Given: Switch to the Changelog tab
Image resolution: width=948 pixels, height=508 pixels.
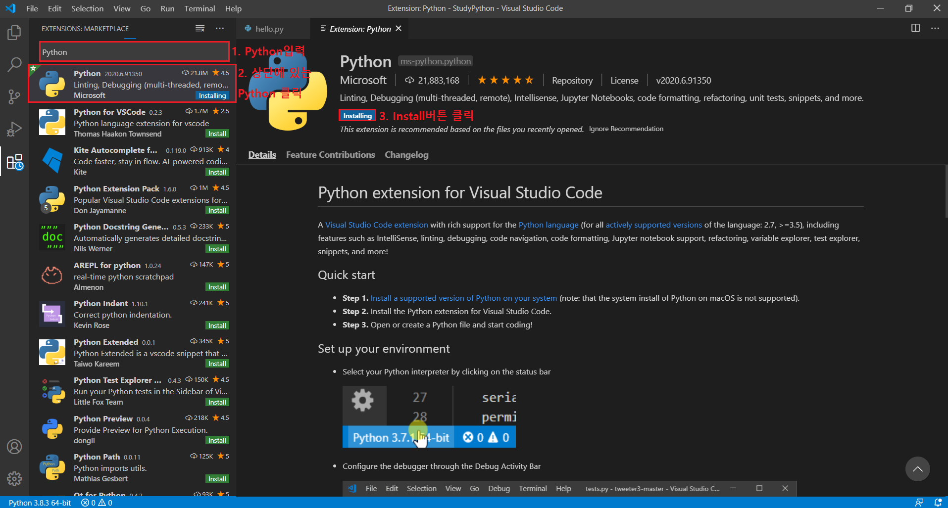Looking at the screenshot, I should coord(406,155).
